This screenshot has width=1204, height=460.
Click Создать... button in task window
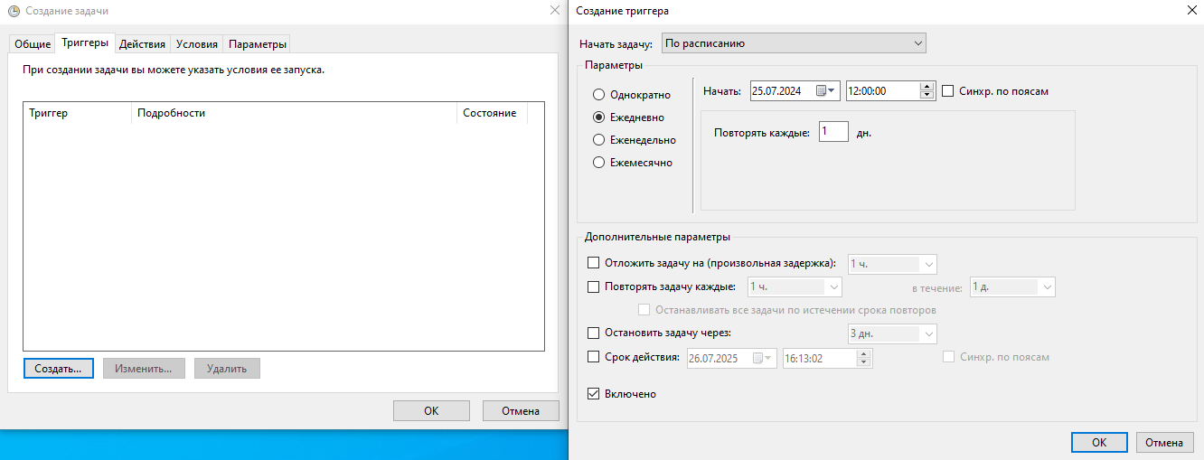coord(58,369)
